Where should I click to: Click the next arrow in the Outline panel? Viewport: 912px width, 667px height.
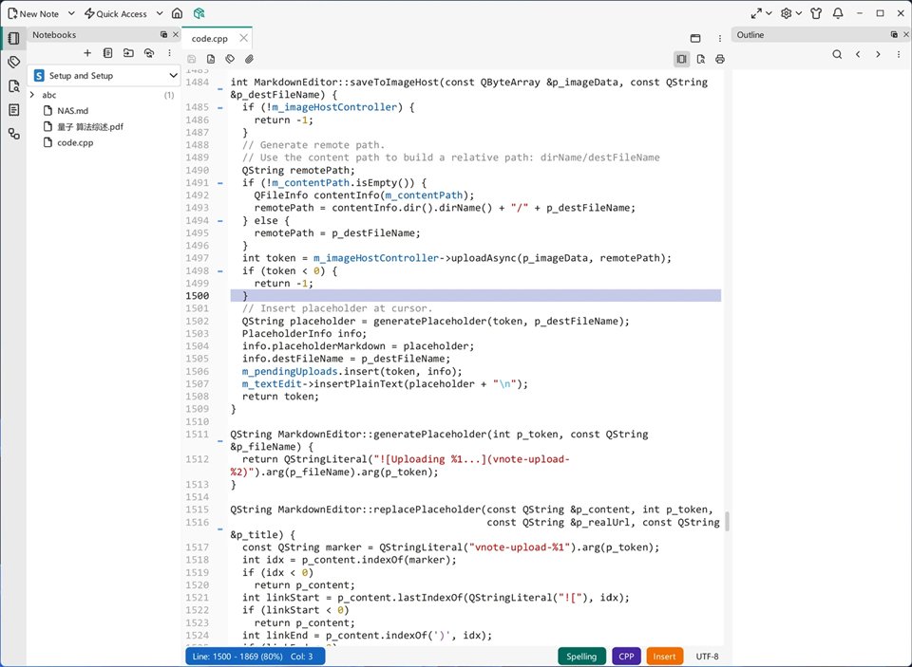click(878, 54)
